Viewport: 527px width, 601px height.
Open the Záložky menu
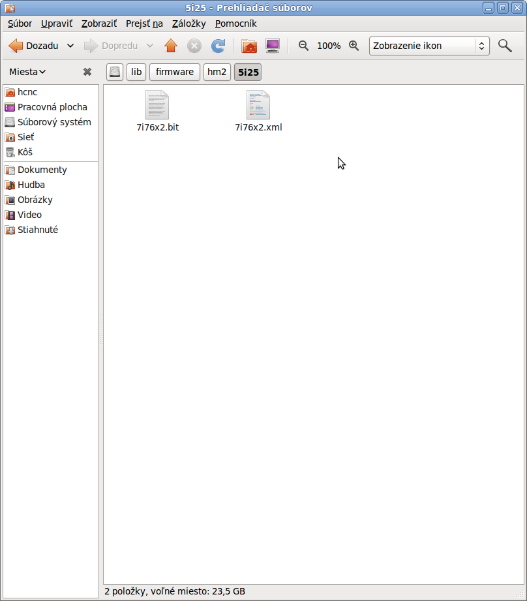(x=188, y=23)
